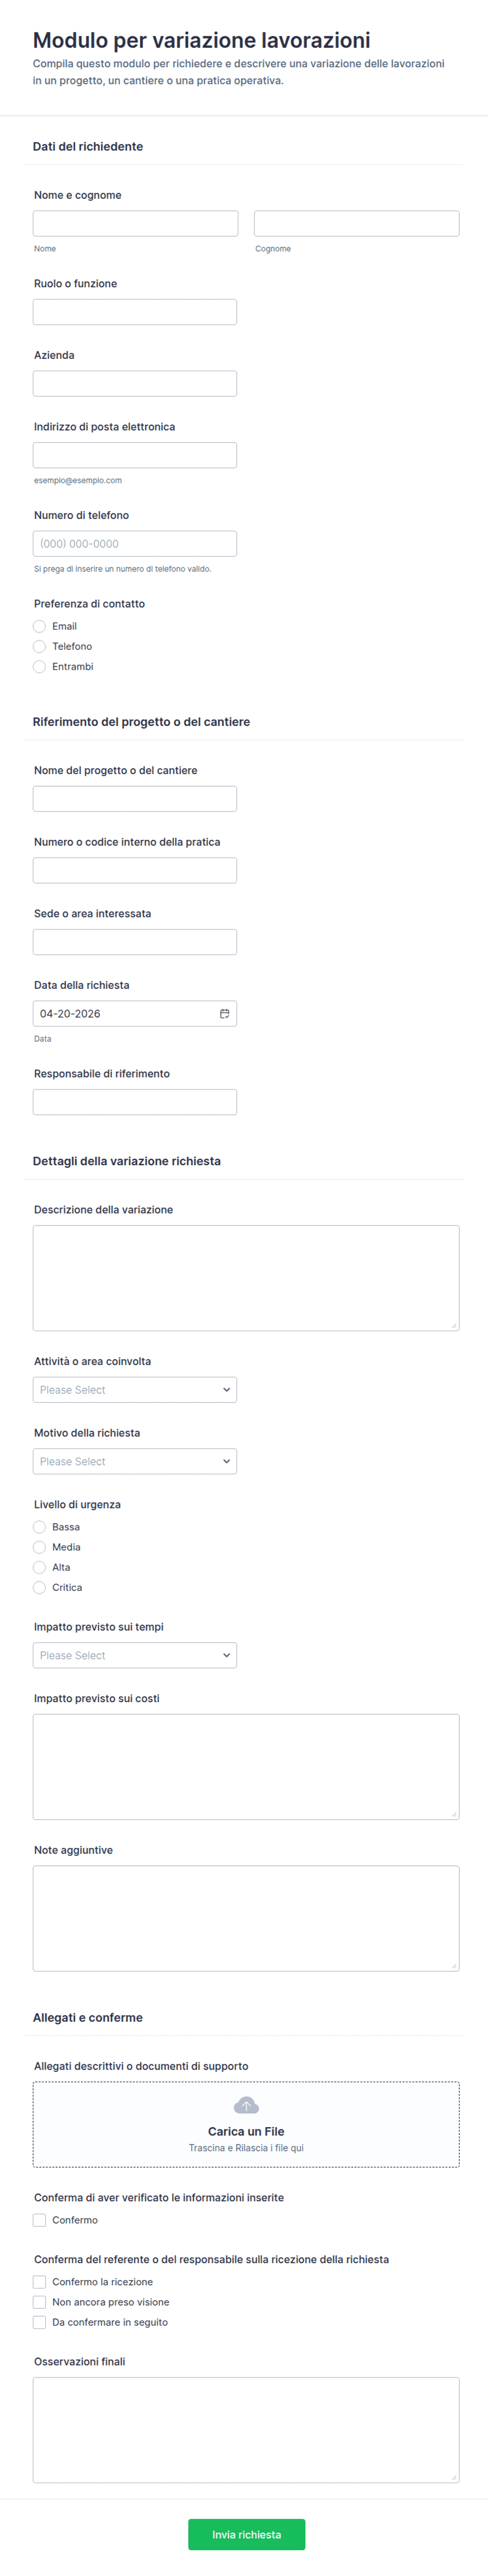Check the Confermo checkbox
Image resolution: width=488 pixels, height=2576 pixels.
tap(40, 2220)
